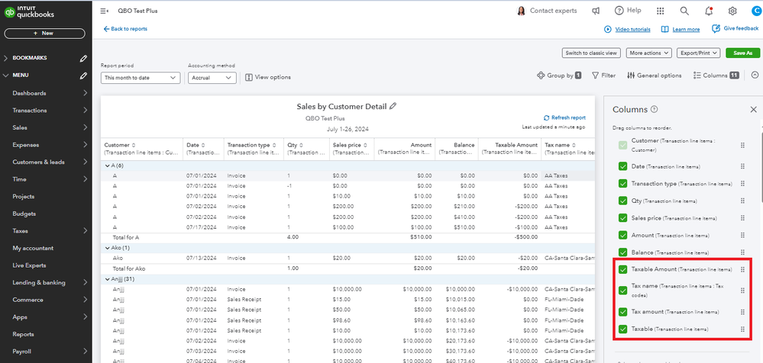Select Expenses in the left menu

click(x=26, y=144)
